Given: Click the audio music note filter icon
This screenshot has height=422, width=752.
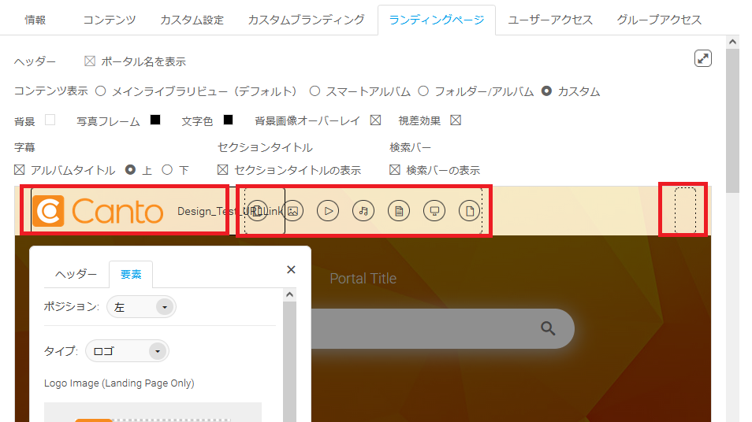Looking at the screenshot, I should (363, 211).
